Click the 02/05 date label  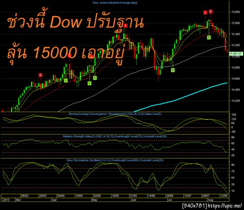click(97, 196)
